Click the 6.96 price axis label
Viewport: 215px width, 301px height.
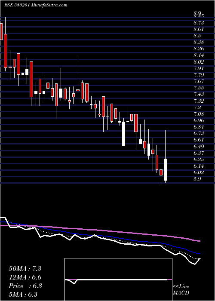[x=199, y=120]
